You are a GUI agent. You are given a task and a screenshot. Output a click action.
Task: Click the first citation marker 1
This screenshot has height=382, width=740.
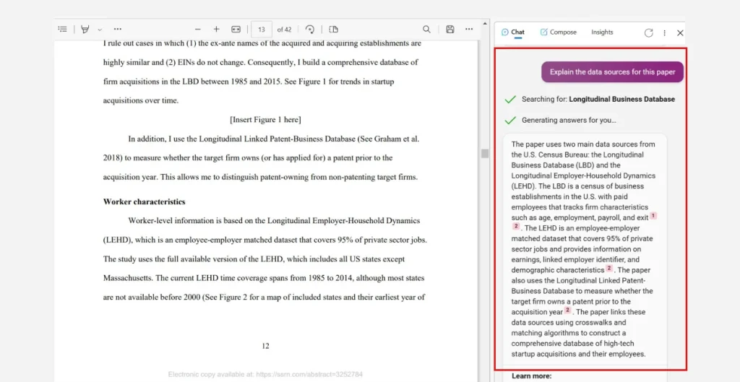click(653, 216)
